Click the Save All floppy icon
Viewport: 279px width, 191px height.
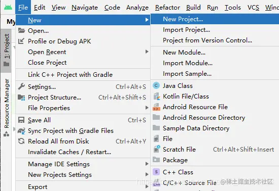pyautogui.click(x=21, y=120)
